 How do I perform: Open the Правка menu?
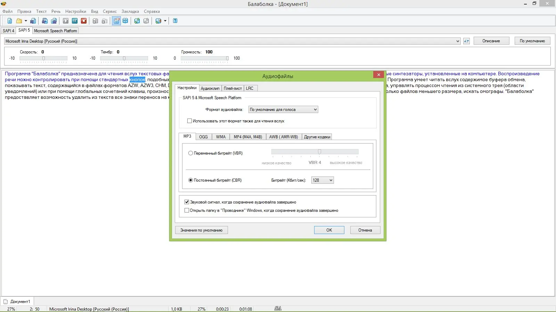(24, 11)
